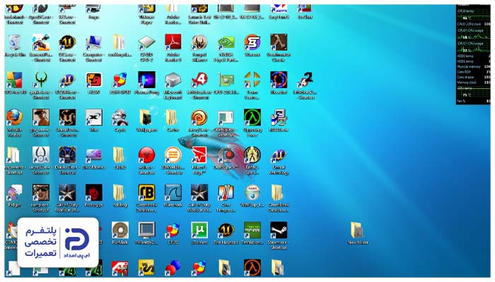Open the Wallpapers folder
The width and height of the screenshot is (495, 282).
pyautogui.click(x=146, y=117)
